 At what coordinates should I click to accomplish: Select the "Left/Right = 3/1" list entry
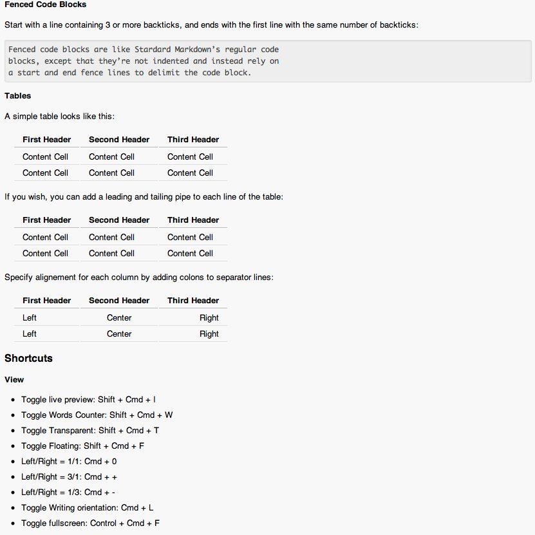point(69,477)
